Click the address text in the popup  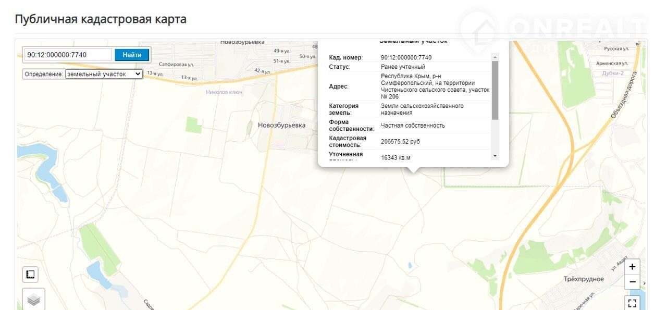(x=435, y=86)
